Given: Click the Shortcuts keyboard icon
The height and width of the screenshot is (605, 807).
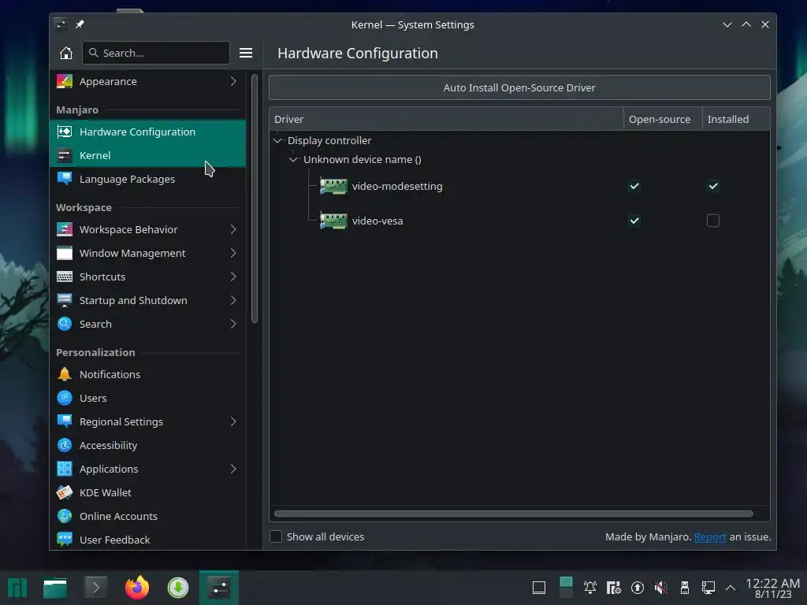Looking at the screenshot, I should (x=65, y=277).
